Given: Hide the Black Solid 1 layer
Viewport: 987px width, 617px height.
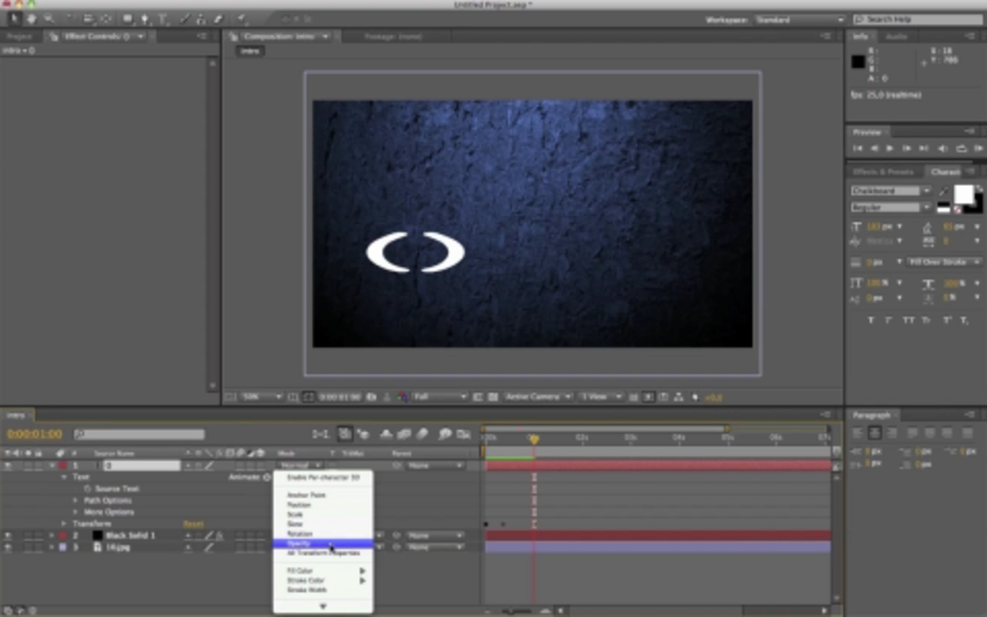Looking at the screenshot, I should coord(8,535).
